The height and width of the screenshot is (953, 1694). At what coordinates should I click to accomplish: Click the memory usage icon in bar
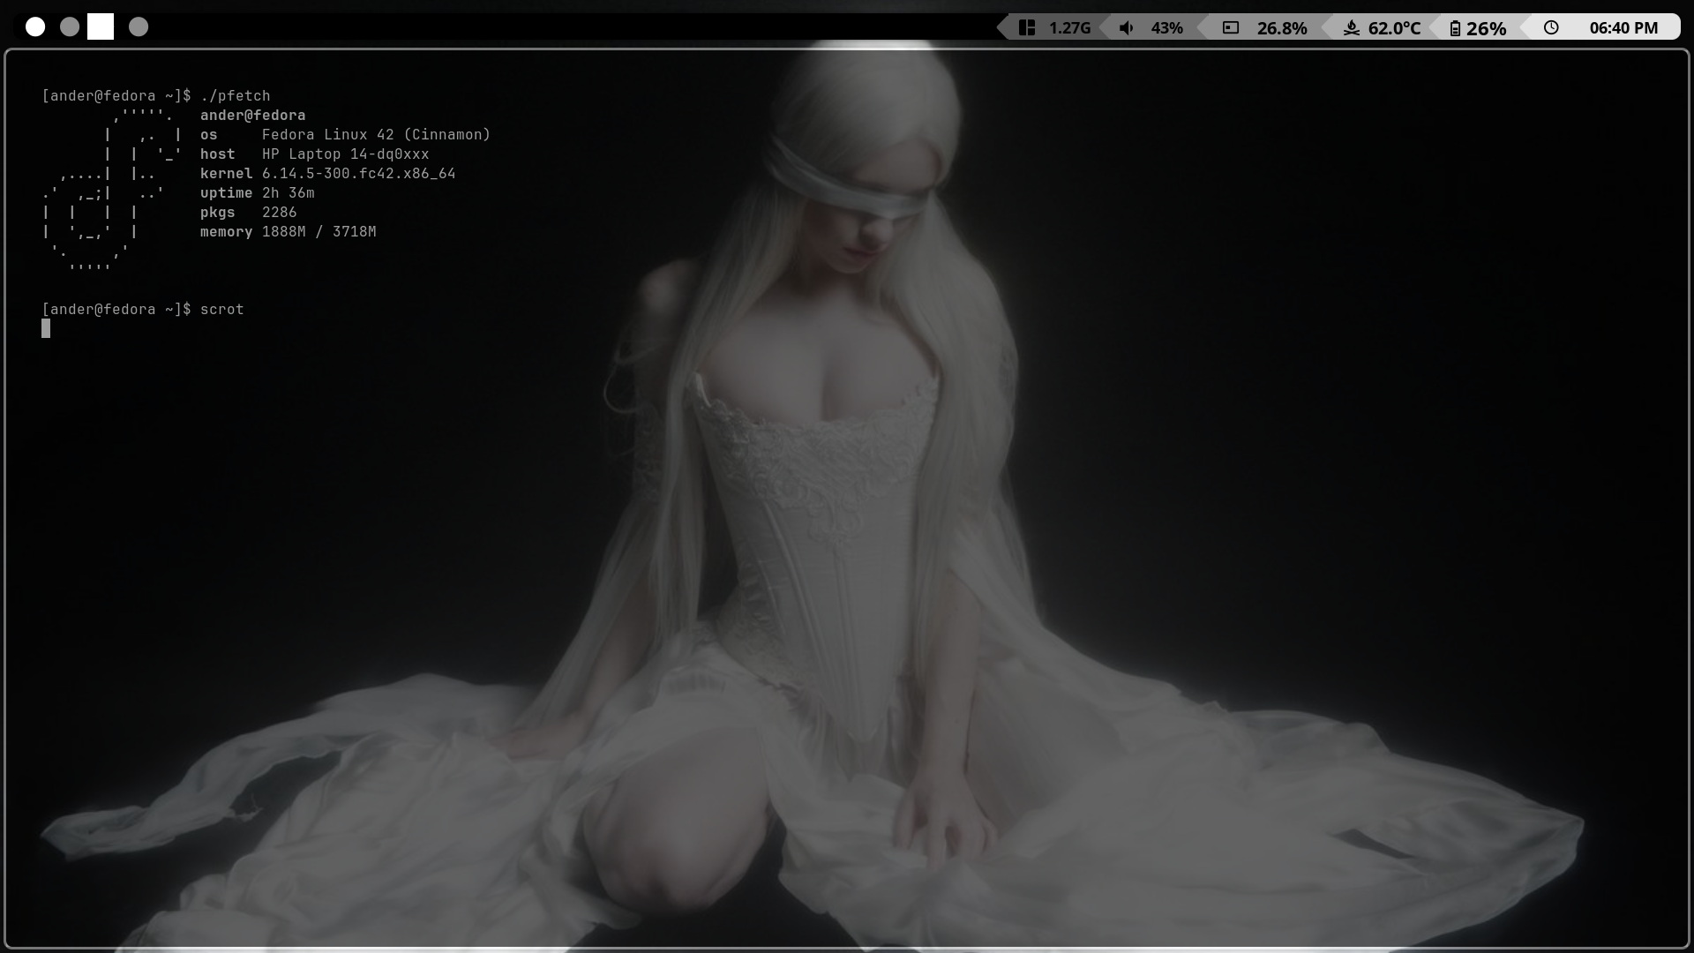click(1027, 27)
